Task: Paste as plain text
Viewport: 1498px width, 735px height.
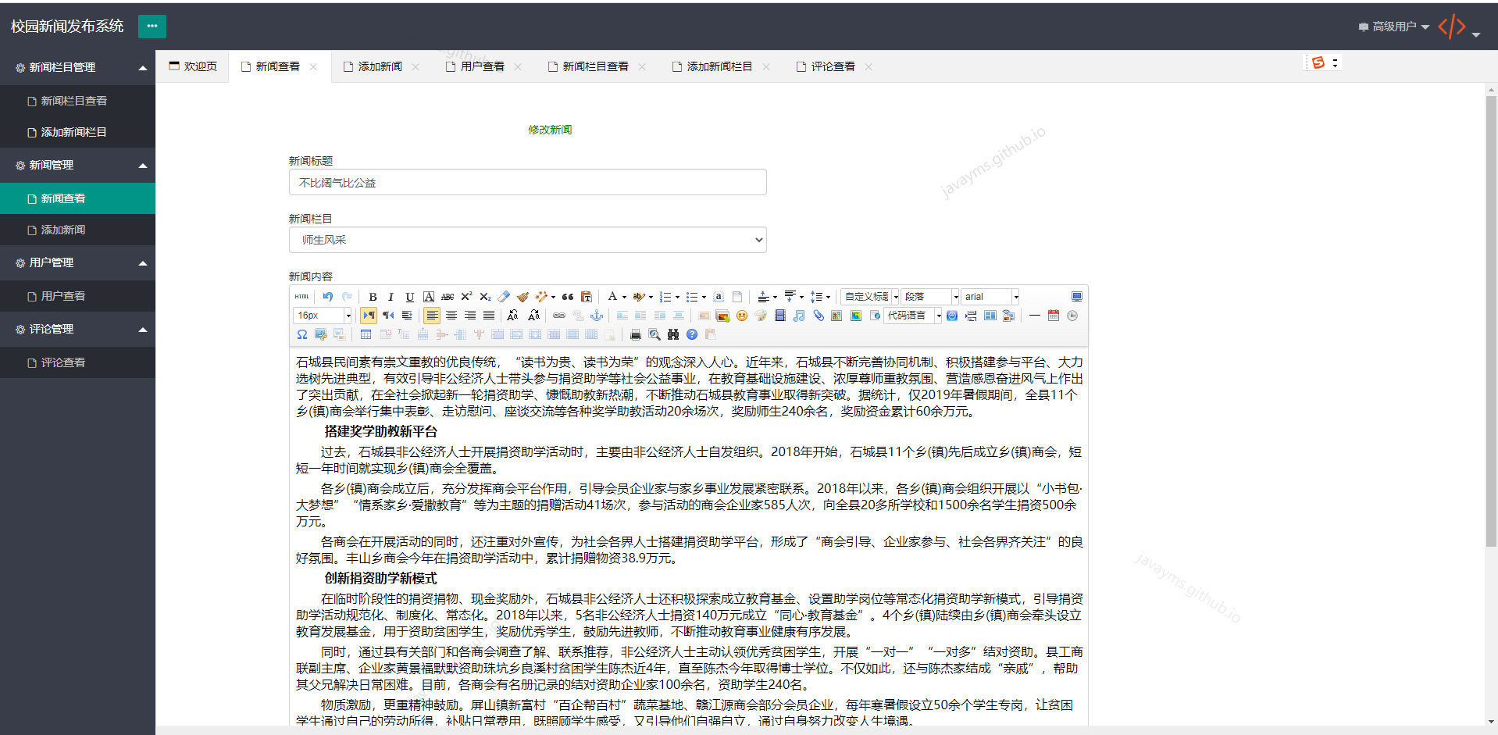Action: tap(587, 297)
